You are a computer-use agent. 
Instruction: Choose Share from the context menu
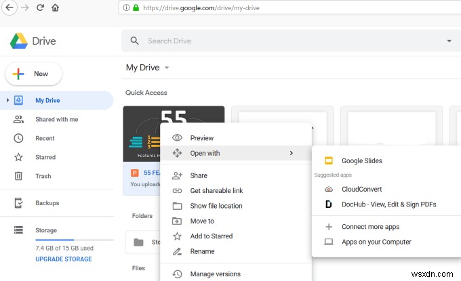point(236,175)
